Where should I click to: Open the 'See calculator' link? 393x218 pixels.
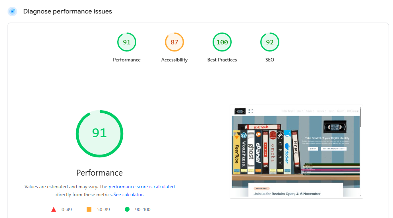(x=129, y=195)
